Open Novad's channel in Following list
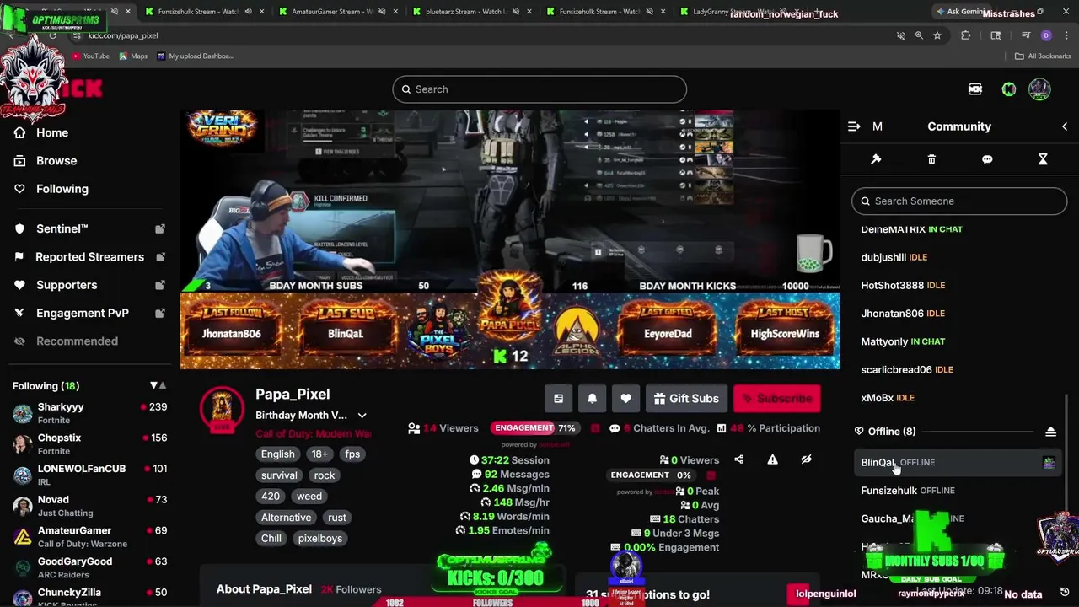This screenshot has height=607, width=1079. 89,506
